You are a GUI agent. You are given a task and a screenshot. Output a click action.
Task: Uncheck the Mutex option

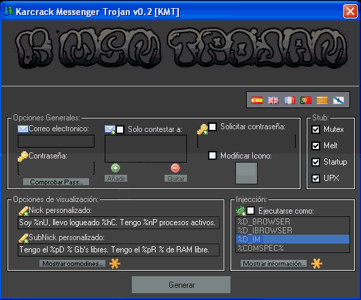[x=316, y=129]
